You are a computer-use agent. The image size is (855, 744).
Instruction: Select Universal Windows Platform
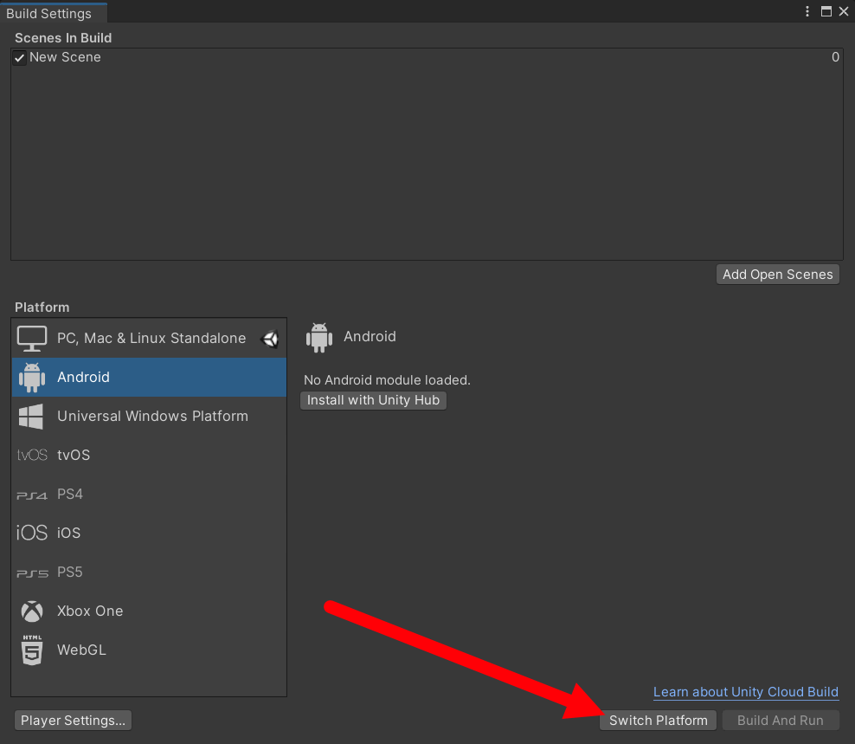tap(149, 417)
